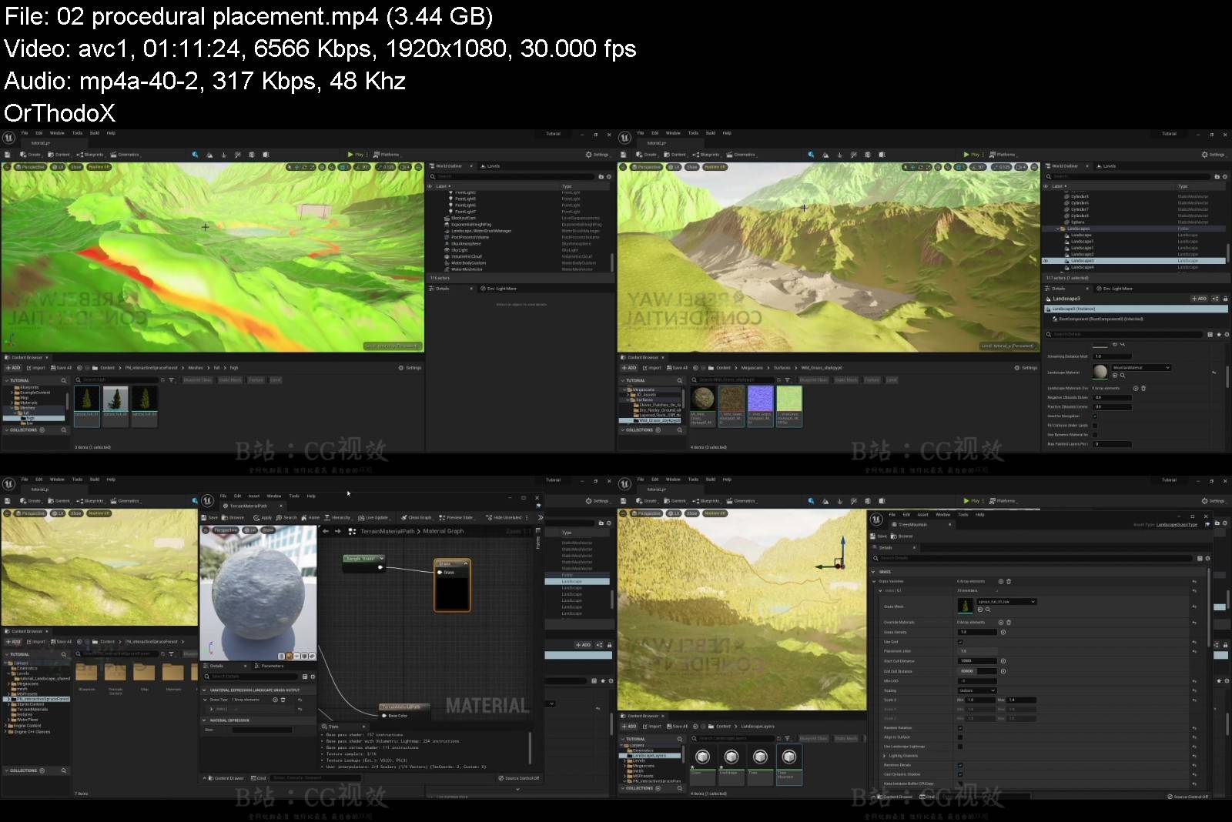Viewport: 1232px width, 822px height.
Task: Toggle Live Update in the material editor
Action: pos(373,518)
